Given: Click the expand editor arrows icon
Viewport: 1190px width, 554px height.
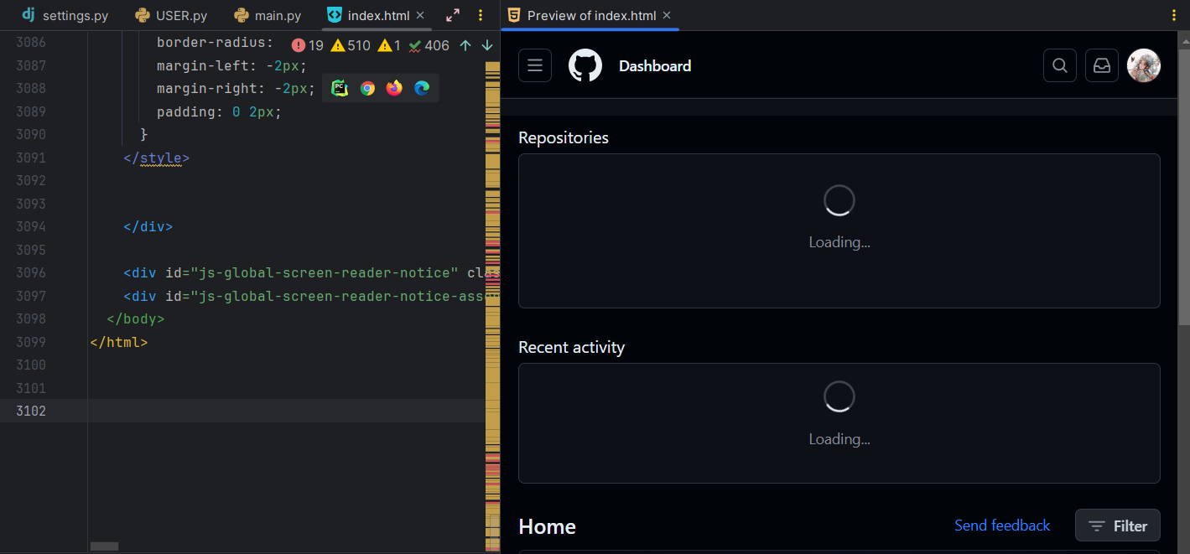Looking at the screenshot, I should click(x=453, y=15).
